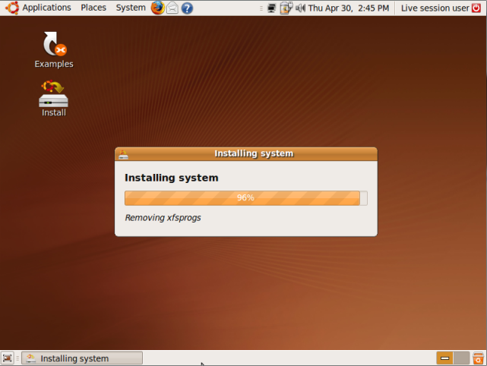
Task: Open the Applications menu
Action: [x=46, y=8]
